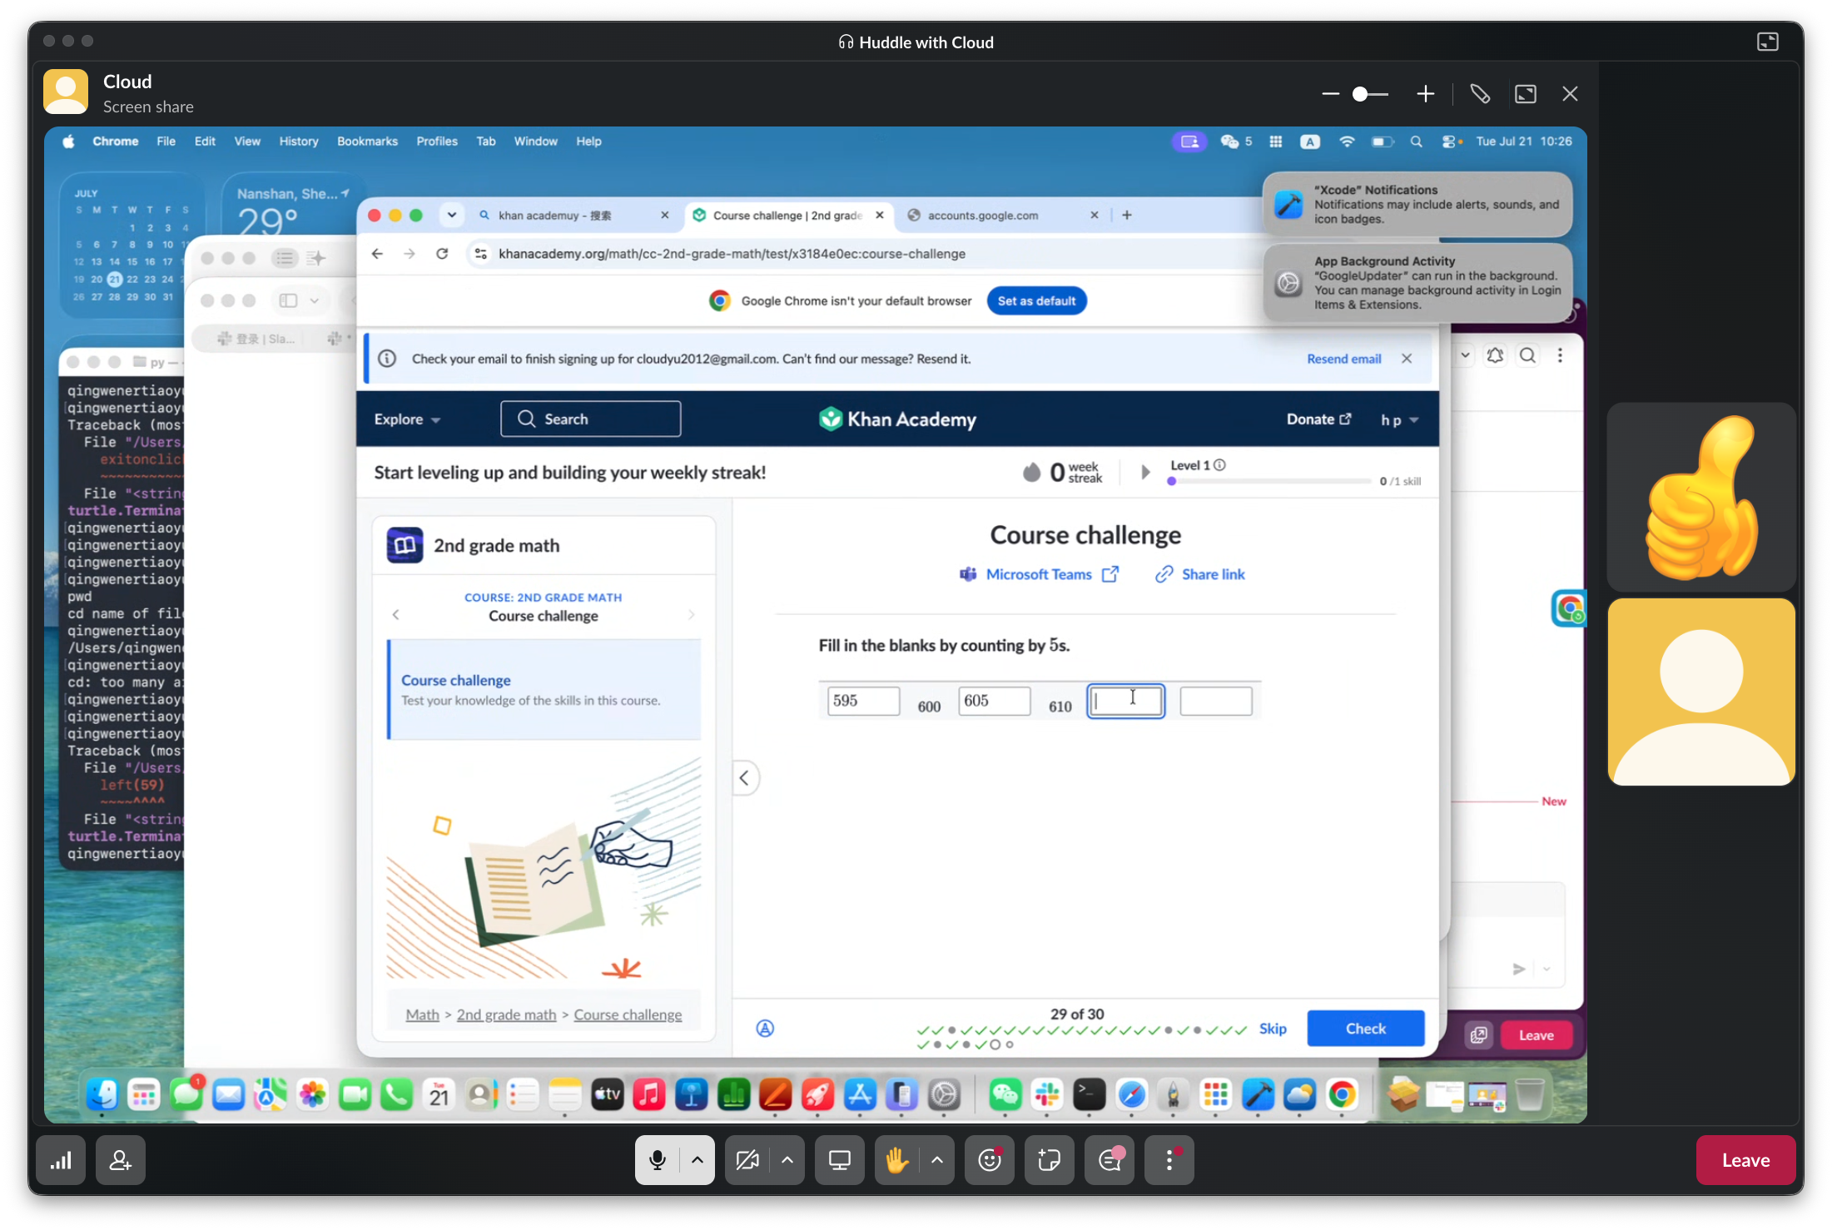Select the thumbs-up participant tile
The width and height of the screenshot is (1832, 1230).
tap(1701, 497)
